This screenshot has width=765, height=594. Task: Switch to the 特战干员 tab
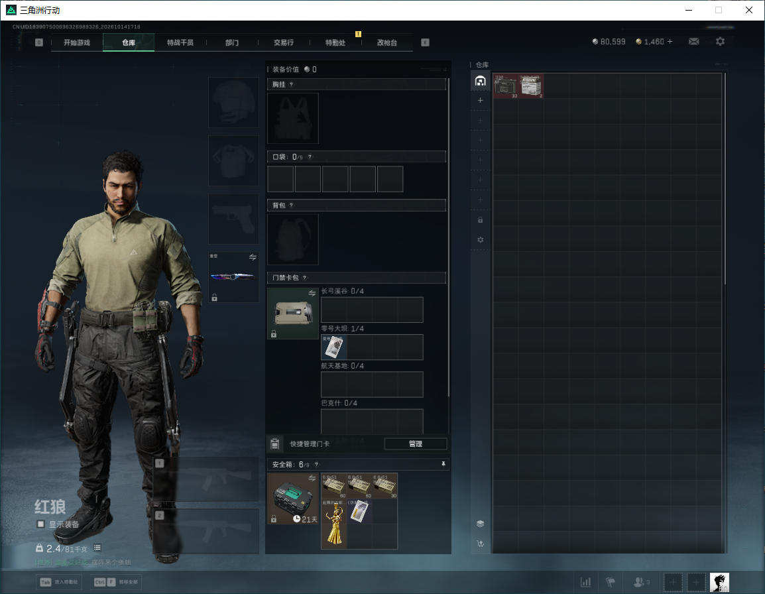[180, 42]
